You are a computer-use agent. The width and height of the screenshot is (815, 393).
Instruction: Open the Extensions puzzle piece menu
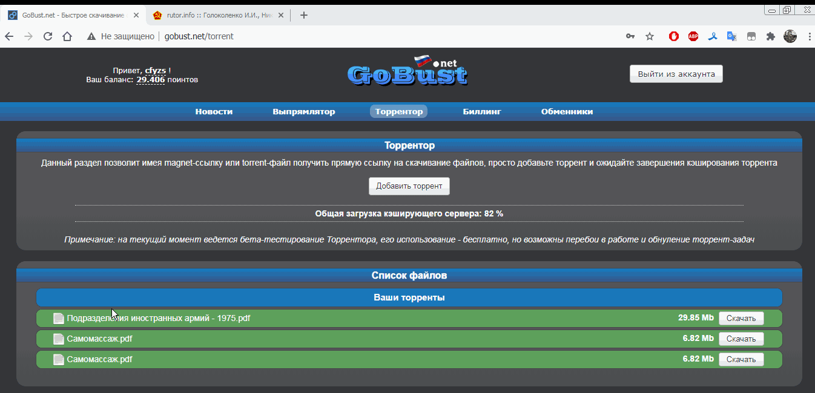tap(770, 36)
